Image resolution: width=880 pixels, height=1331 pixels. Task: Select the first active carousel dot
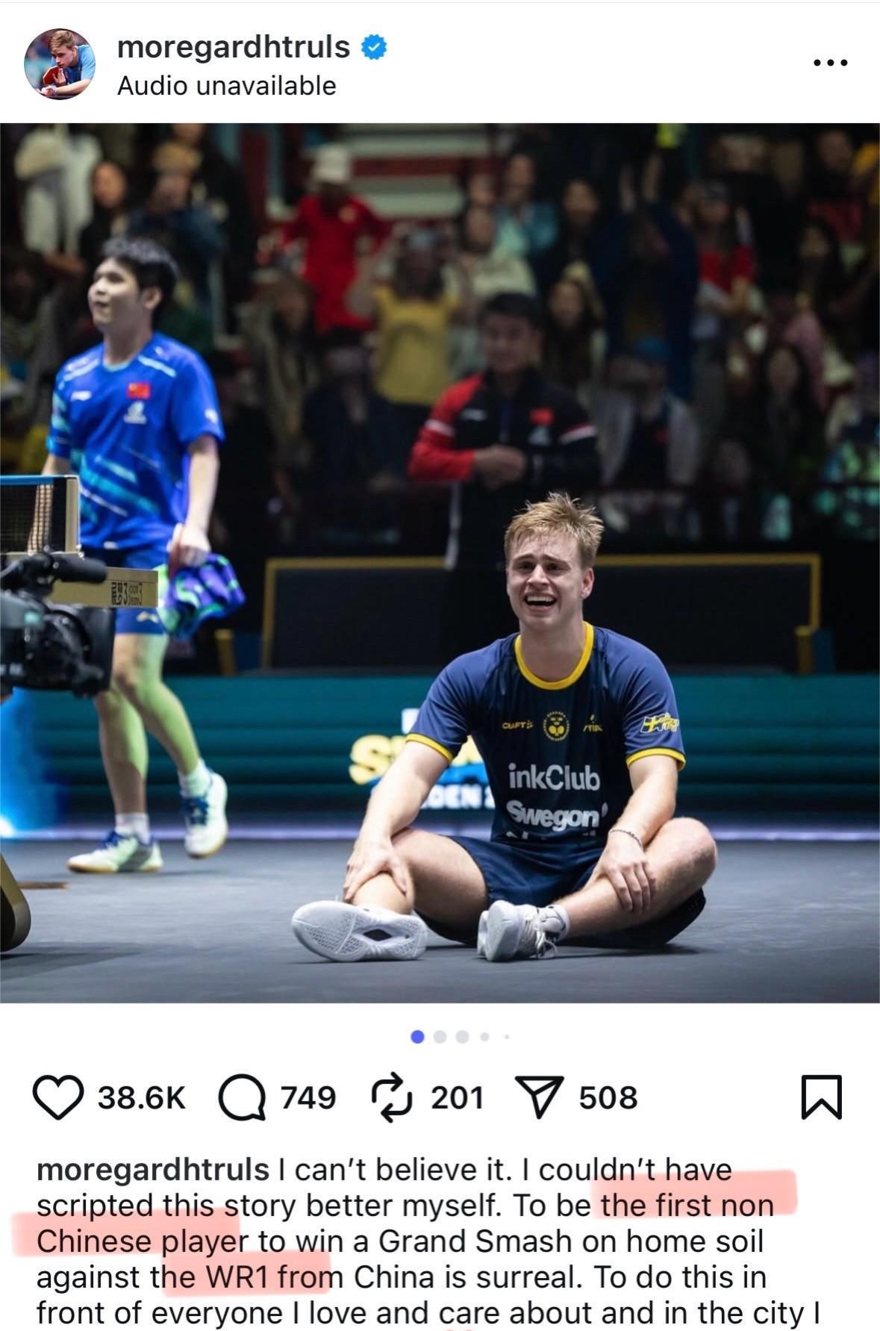click(418, 1036)
